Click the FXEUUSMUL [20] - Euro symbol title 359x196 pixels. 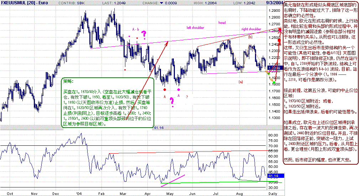point(24,3)
